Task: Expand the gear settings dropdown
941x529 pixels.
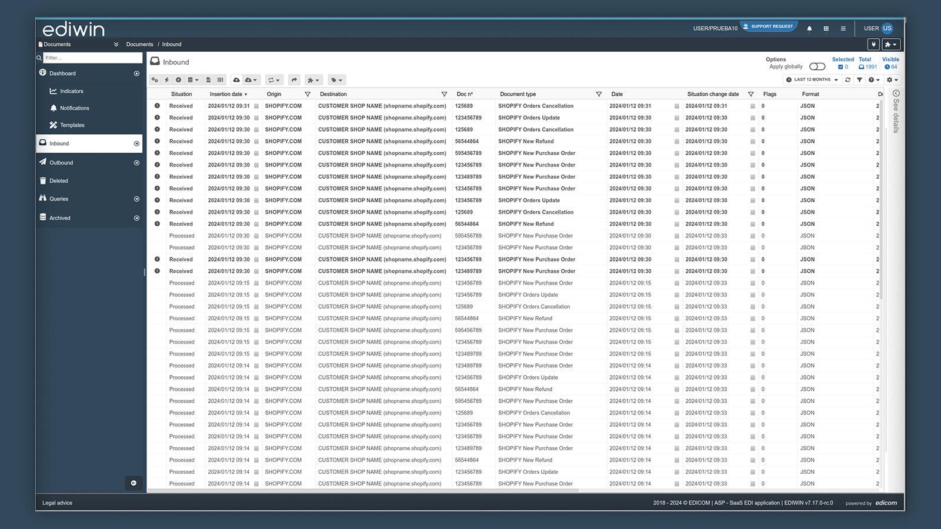Action: (892, 80)
